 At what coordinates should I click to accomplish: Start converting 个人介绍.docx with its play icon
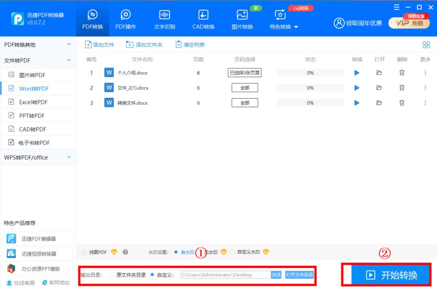[356, 73]
